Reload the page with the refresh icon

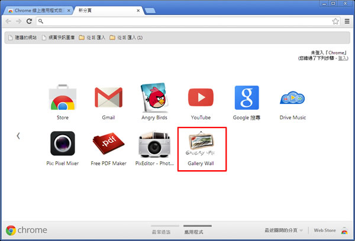29,21
